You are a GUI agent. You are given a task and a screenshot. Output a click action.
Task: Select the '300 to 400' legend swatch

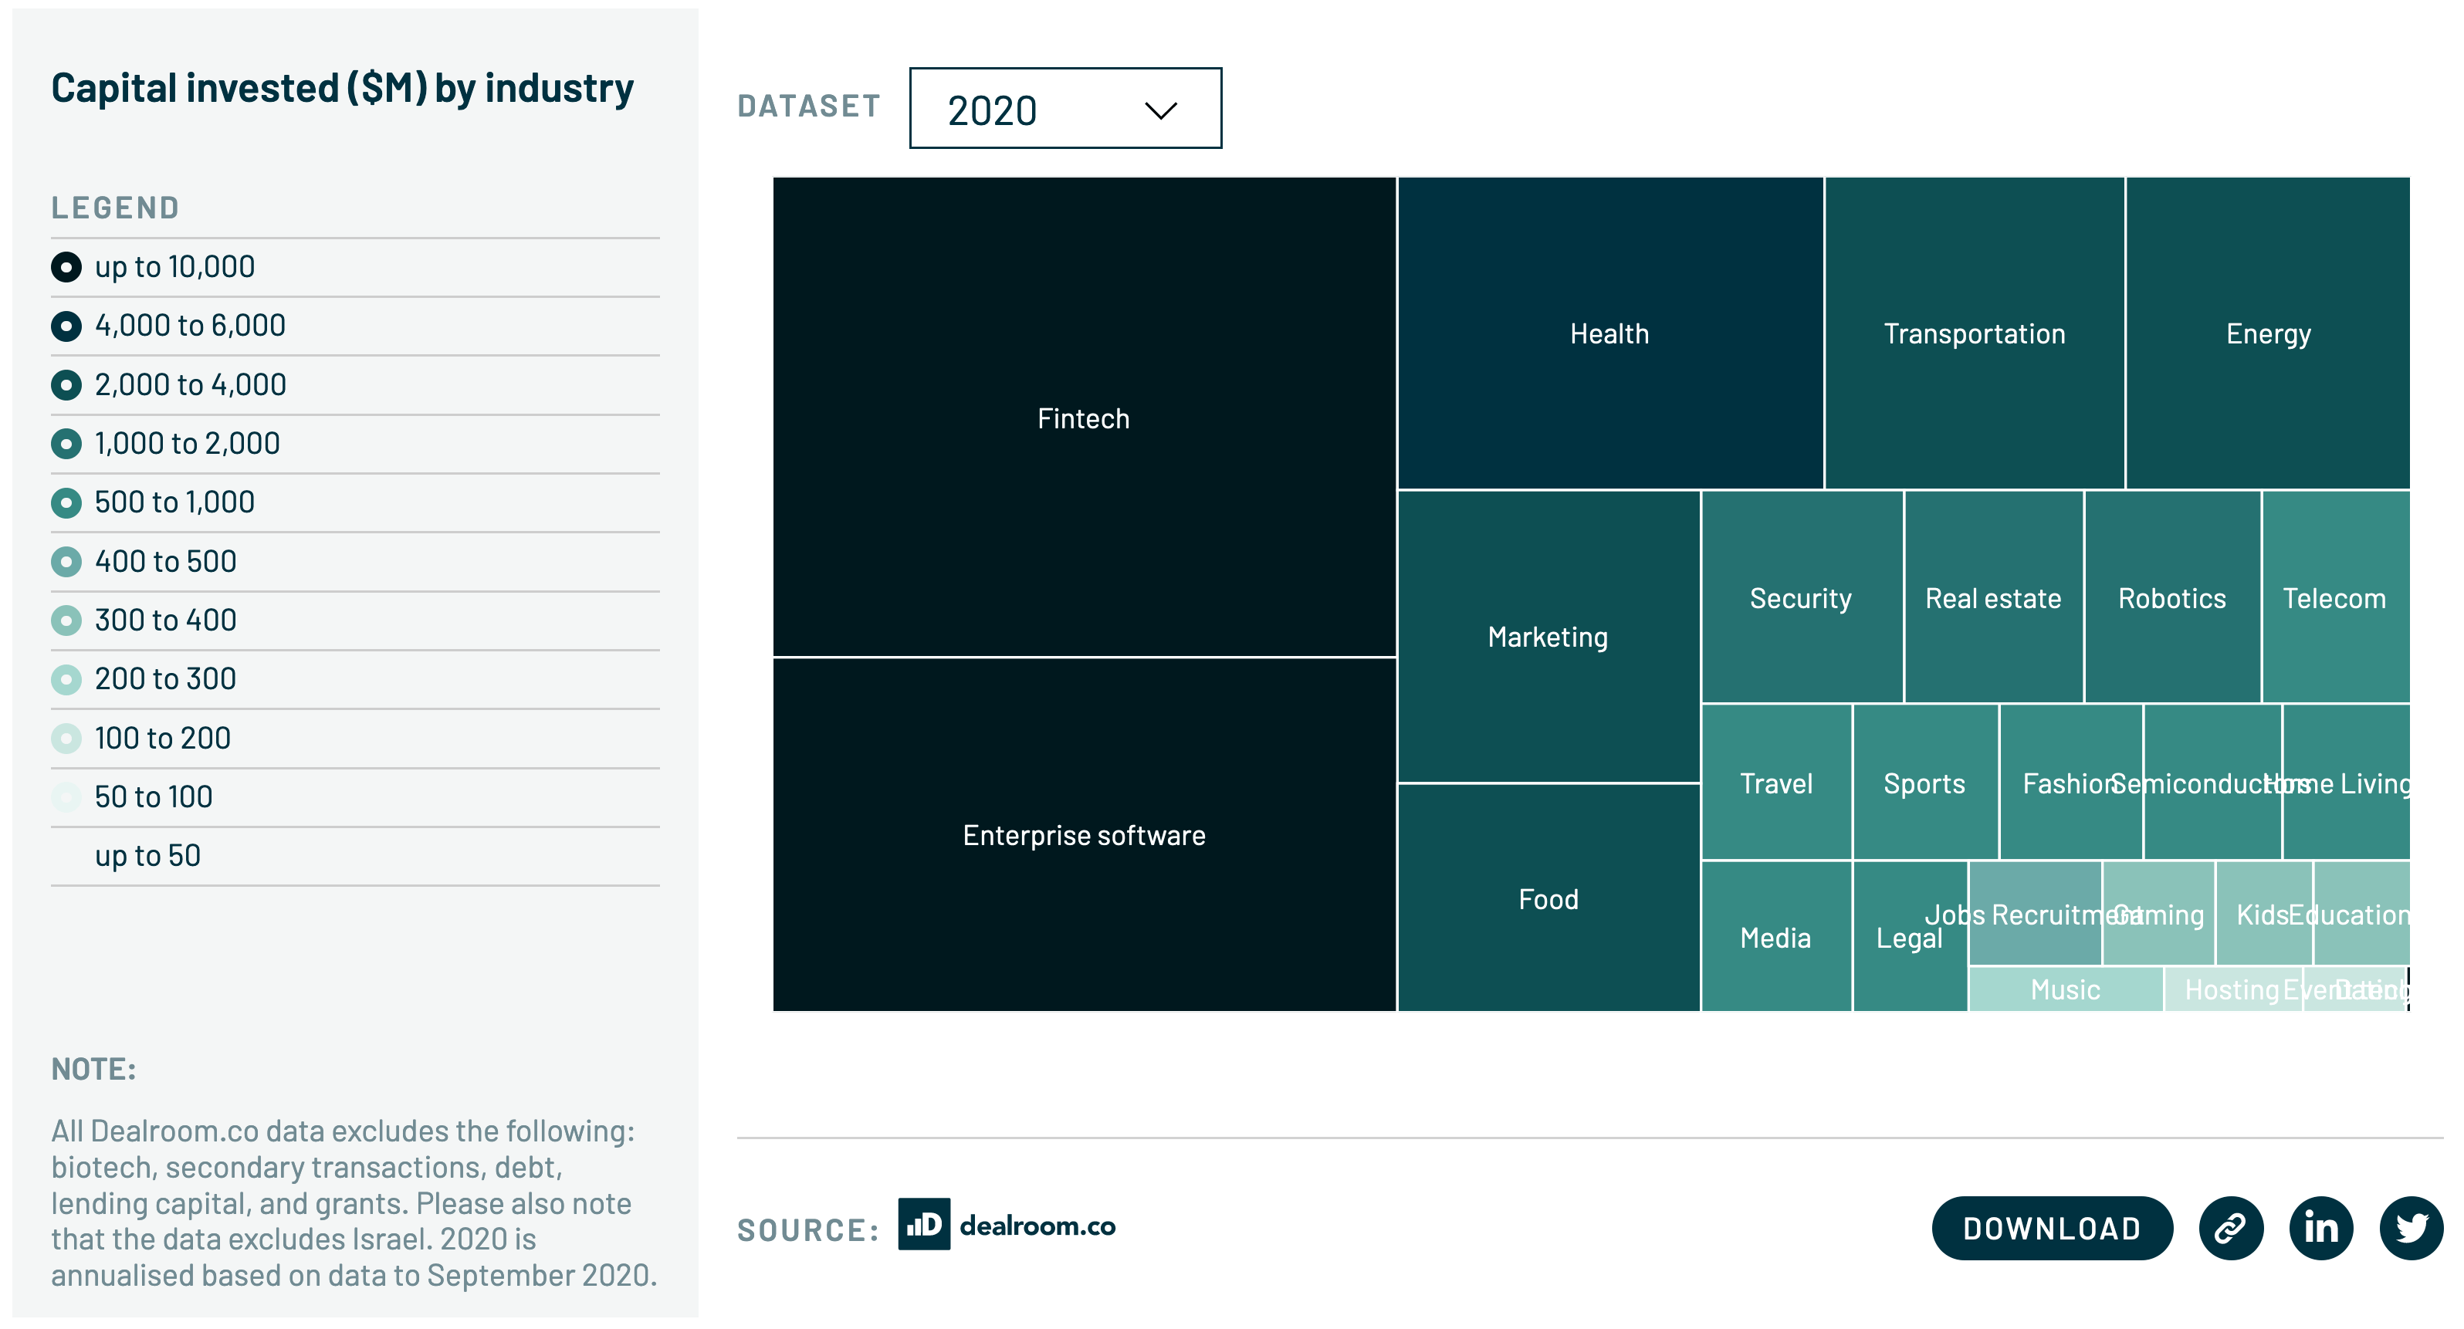coord(66,621)
